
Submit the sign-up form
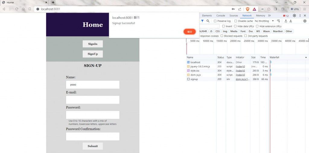(x=93, y=146)
